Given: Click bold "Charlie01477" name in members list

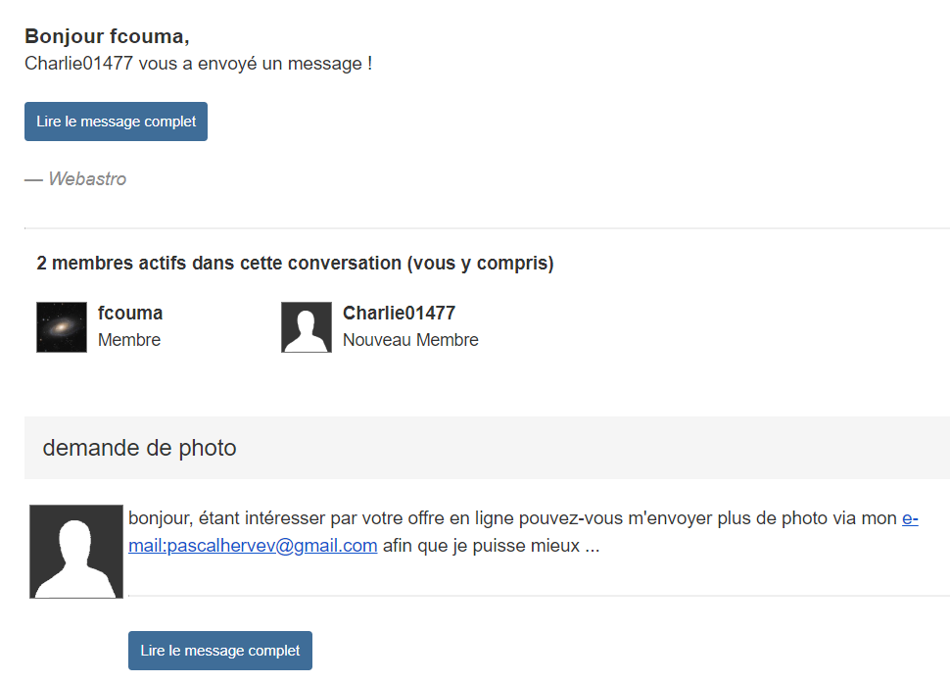Looking at the screenshot, I should pos(399,314).
